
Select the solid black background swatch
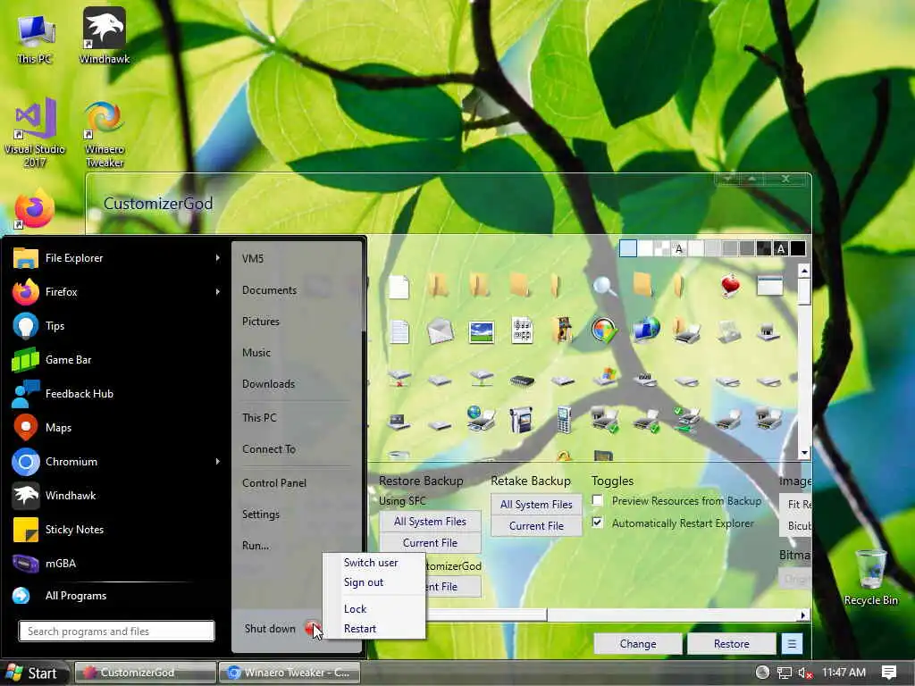798,248
